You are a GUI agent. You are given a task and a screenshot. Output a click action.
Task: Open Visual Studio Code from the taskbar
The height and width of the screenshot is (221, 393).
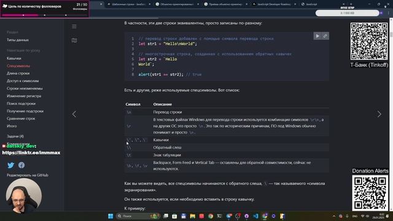point(255,216)
